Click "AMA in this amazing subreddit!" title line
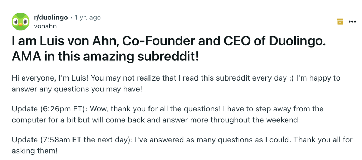The height and width of the screenshot is (160, 362). pos(105,57)
